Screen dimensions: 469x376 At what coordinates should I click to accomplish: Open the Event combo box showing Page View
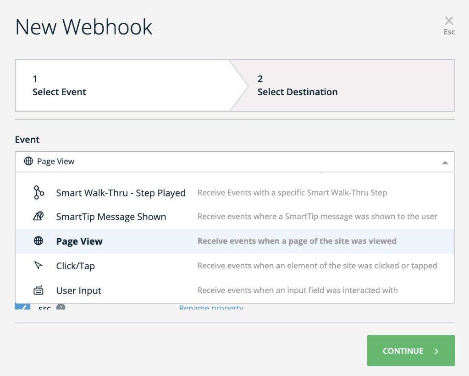tap(229, 162)
